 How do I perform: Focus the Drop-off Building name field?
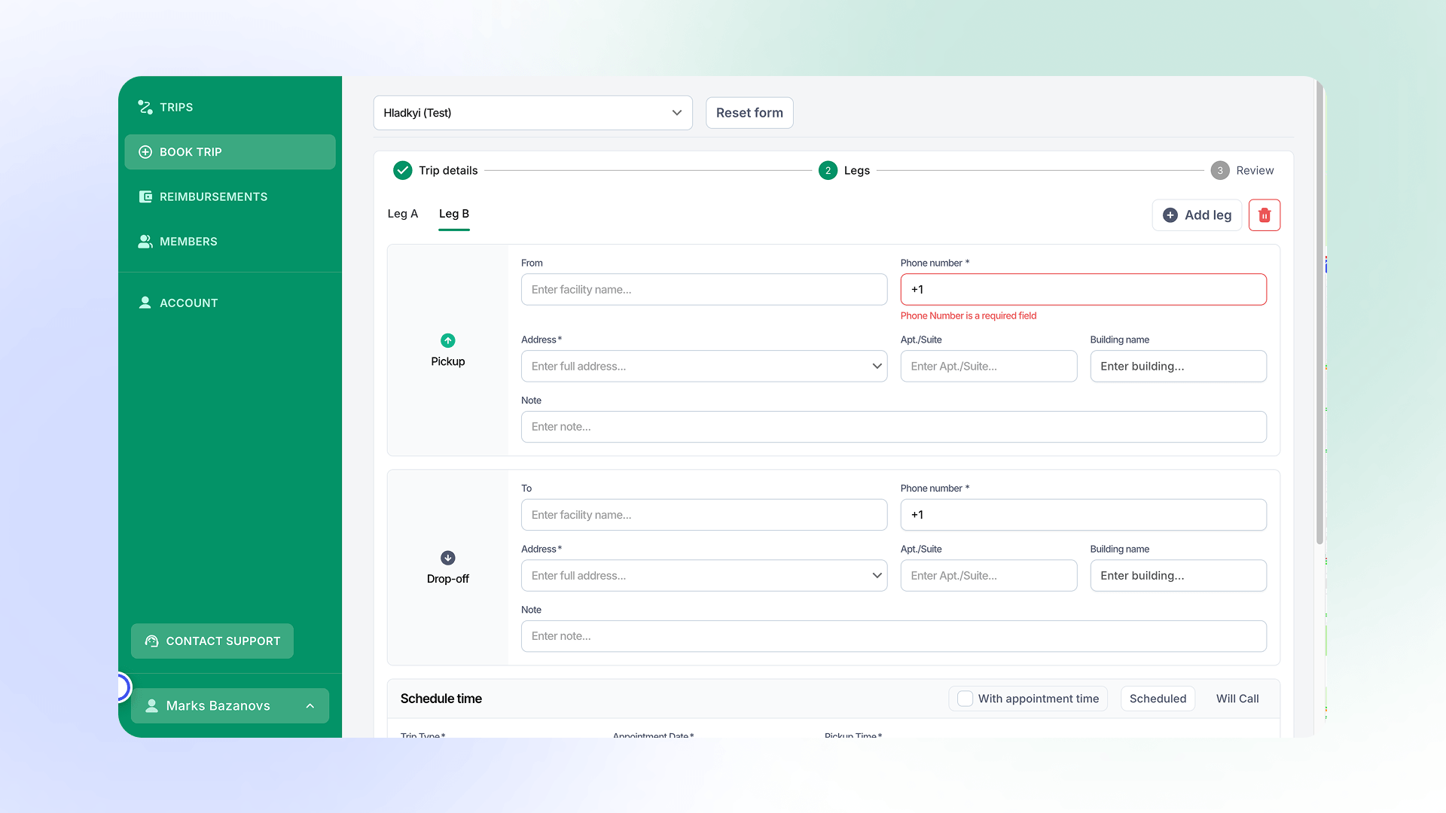click(1178, 576)
